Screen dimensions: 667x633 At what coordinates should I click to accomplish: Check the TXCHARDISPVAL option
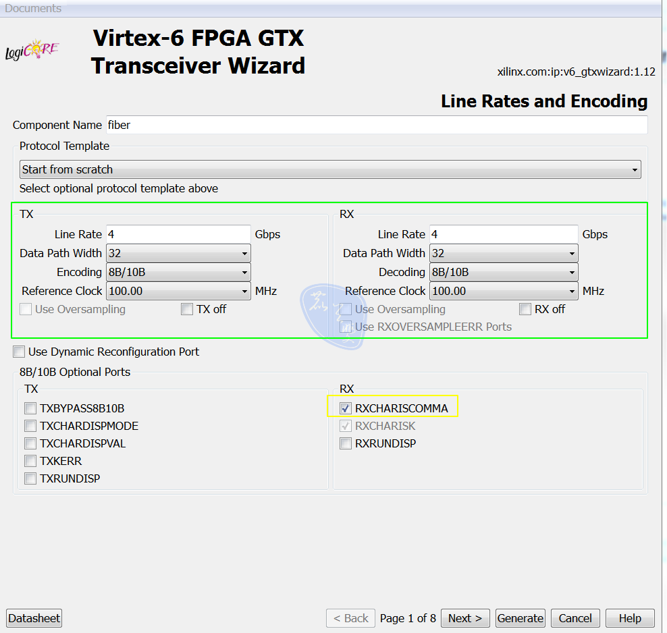coord(30,443)
